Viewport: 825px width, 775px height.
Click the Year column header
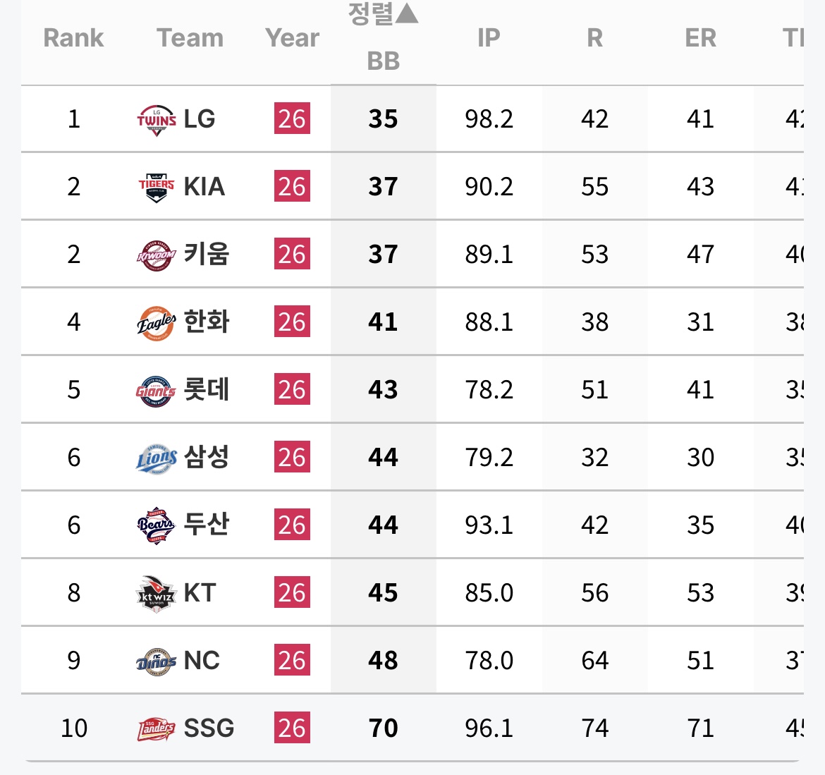click(292, 38)
